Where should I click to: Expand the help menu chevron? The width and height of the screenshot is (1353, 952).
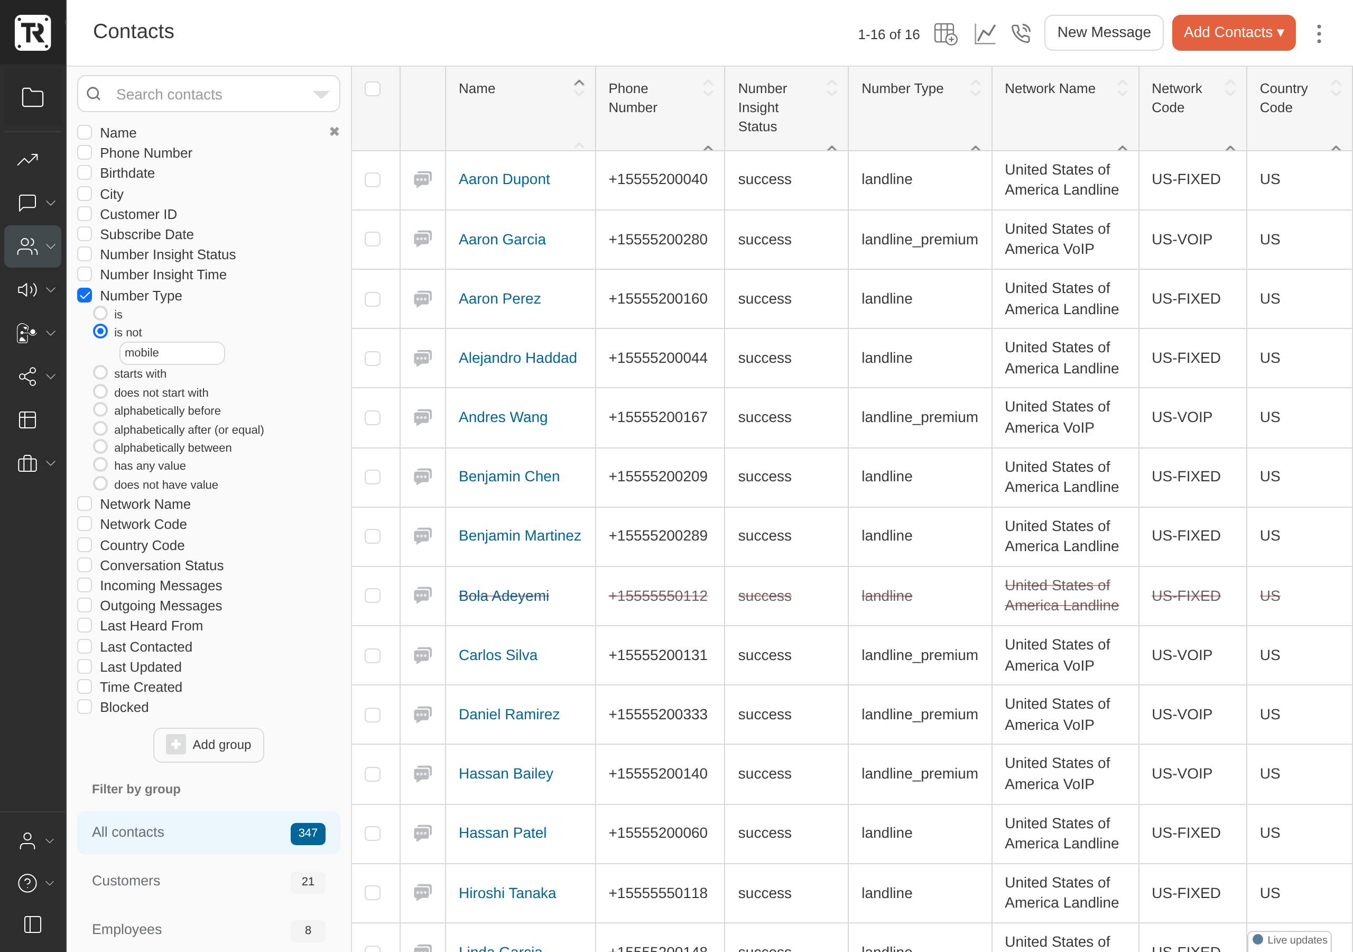click(x=50, y=883)
